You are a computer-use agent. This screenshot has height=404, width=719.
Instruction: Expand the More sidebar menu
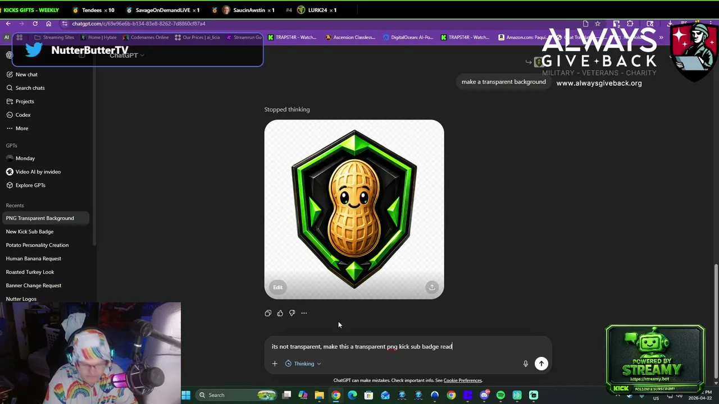45,128
